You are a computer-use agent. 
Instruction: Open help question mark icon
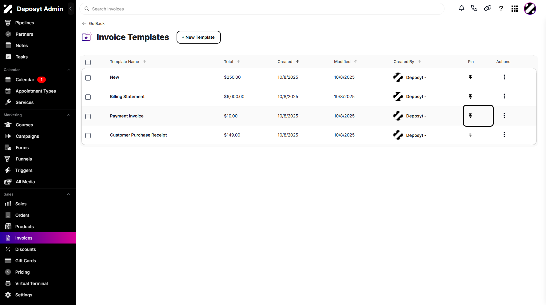tap(501, 9)
